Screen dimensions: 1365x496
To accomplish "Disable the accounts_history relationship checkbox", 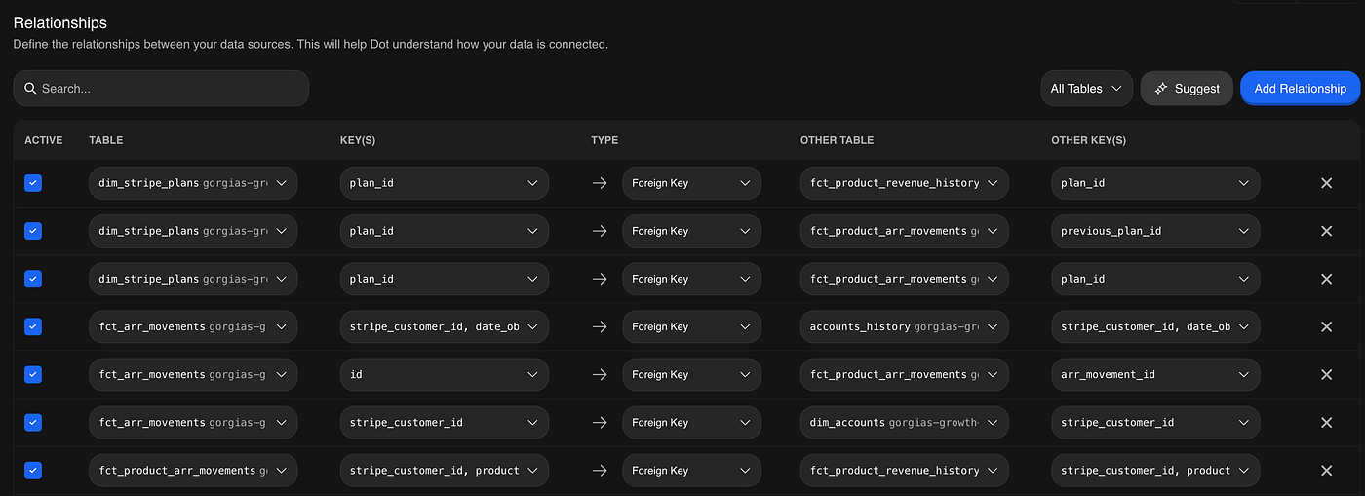I will [33, 326].
